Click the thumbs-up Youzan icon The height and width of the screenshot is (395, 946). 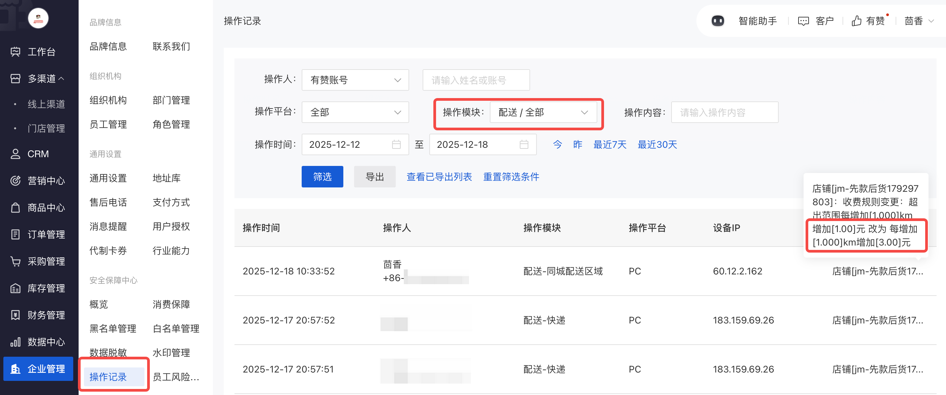[x=856, y=21]
